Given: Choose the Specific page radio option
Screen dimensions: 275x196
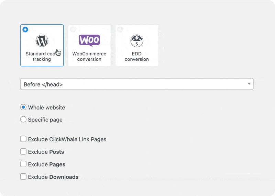Looking at the screenshot, I should click(x=23, y=119).
